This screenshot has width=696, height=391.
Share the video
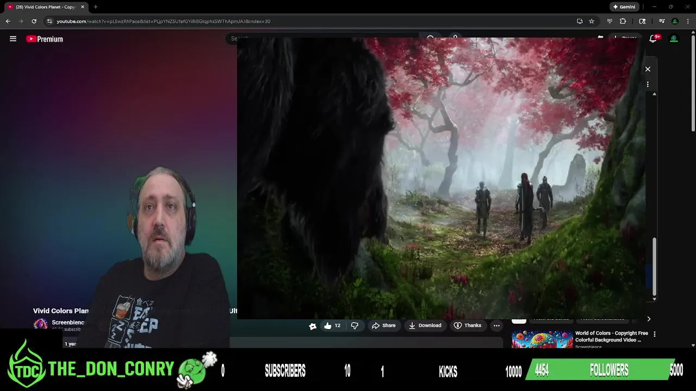(383, 325)
